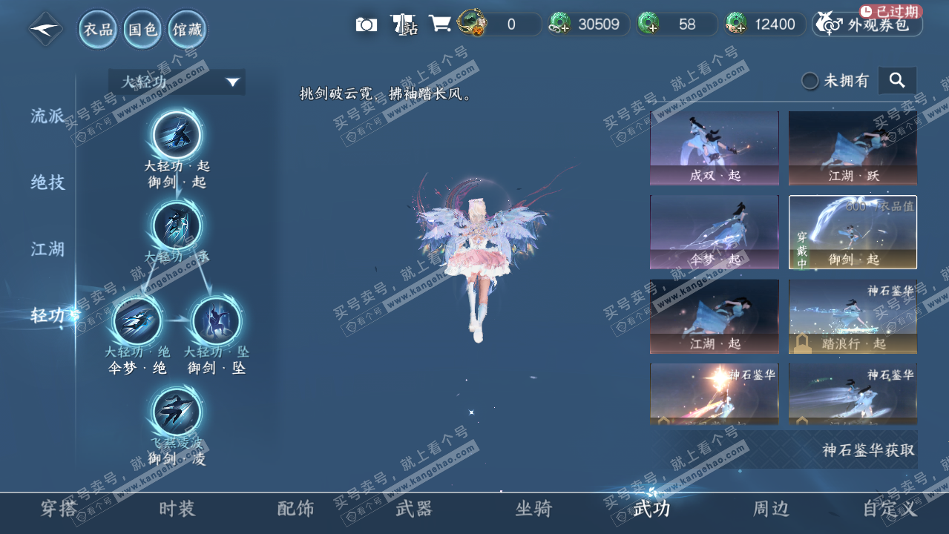This screenshot has width=949, height=534.
Task: Switch to the 穿搭 bottom tab
Action: tap(59, 509)
